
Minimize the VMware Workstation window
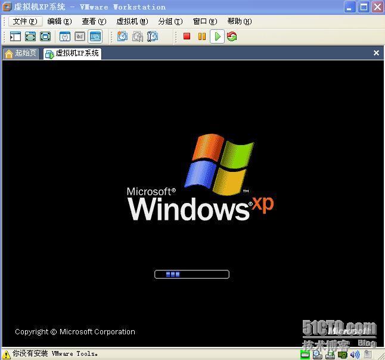(x=350, y=7)
